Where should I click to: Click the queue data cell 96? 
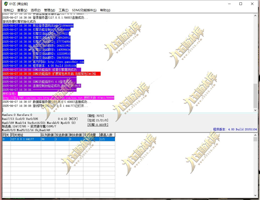point(48,139)
